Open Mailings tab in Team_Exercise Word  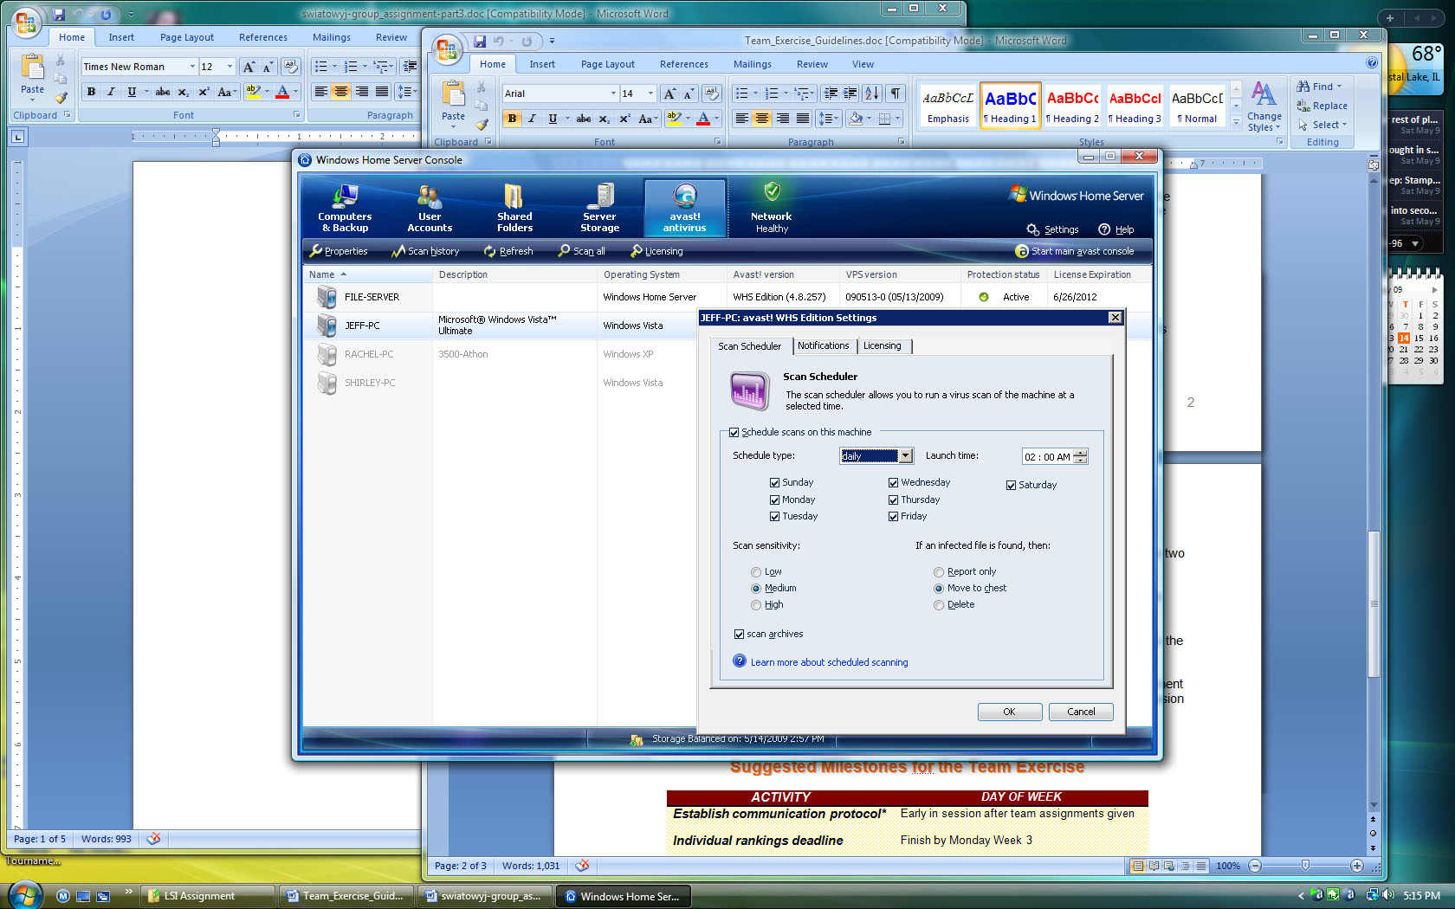(x=752, y=64)
